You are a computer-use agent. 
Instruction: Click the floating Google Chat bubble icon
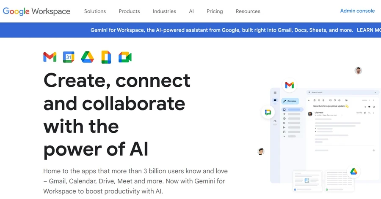(268, 112)
